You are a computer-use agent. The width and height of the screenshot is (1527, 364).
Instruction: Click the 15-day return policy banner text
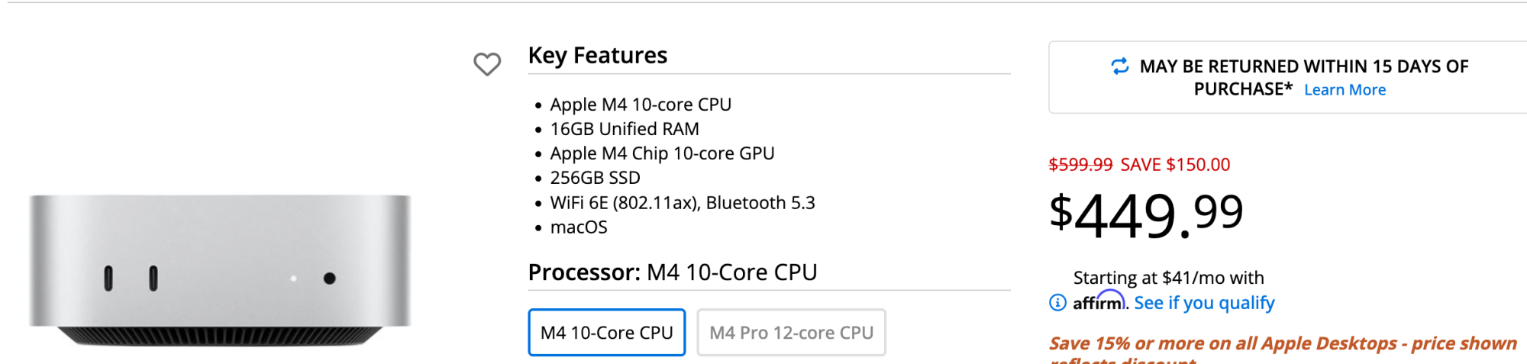pos(1303,67)
